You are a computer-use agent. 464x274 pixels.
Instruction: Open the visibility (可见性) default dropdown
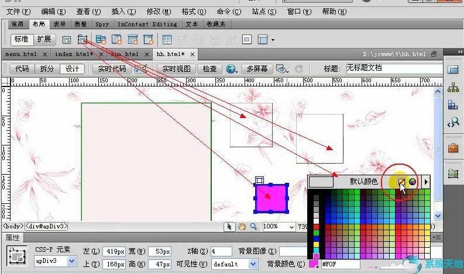tap(235, 264)
